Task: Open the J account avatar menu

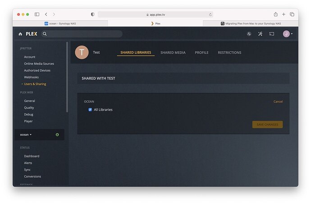Action: coord(288,34)
